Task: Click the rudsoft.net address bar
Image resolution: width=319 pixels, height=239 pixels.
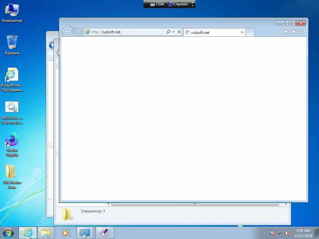Action: click(124, 32)
